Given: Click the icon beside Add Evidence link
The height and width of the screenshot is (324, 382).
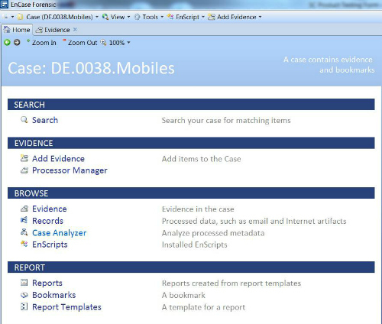Looking at the screenshot, I should point(24,158).
